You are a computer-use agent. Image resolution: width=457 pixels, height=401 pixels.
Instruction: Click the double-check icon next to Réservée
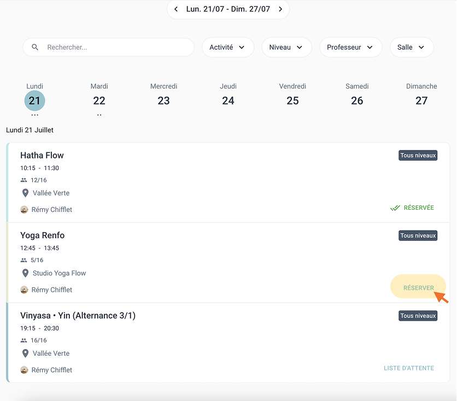tap(395, 208)
